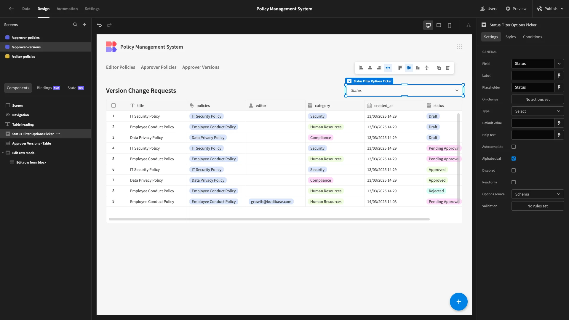Open the app grid dots icon
This screenshot has height=320, width=569.
[460, 47]
